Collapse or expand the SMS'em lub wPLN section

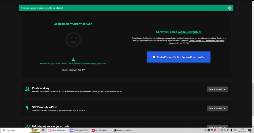217,108
